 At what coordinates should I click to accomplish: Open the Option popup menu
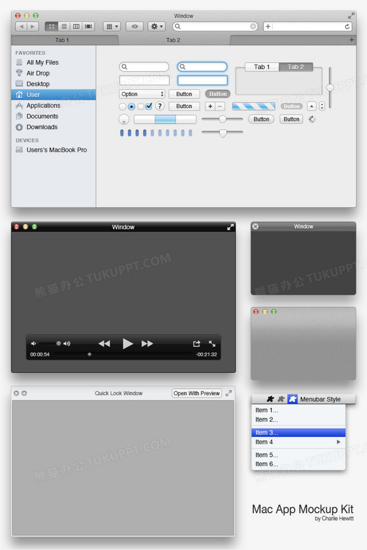tap(142, 94)
